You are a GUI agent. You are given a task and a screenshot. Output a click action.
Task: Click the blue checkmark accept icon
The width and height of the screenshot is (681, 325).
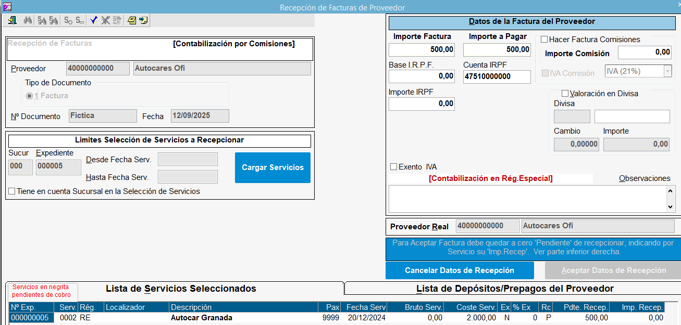[94, 20]
